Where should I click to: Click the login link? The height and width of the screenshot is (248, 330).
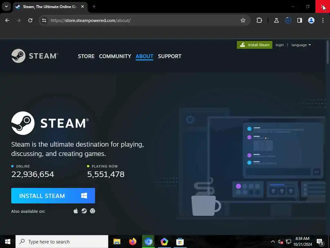(279, 45)
